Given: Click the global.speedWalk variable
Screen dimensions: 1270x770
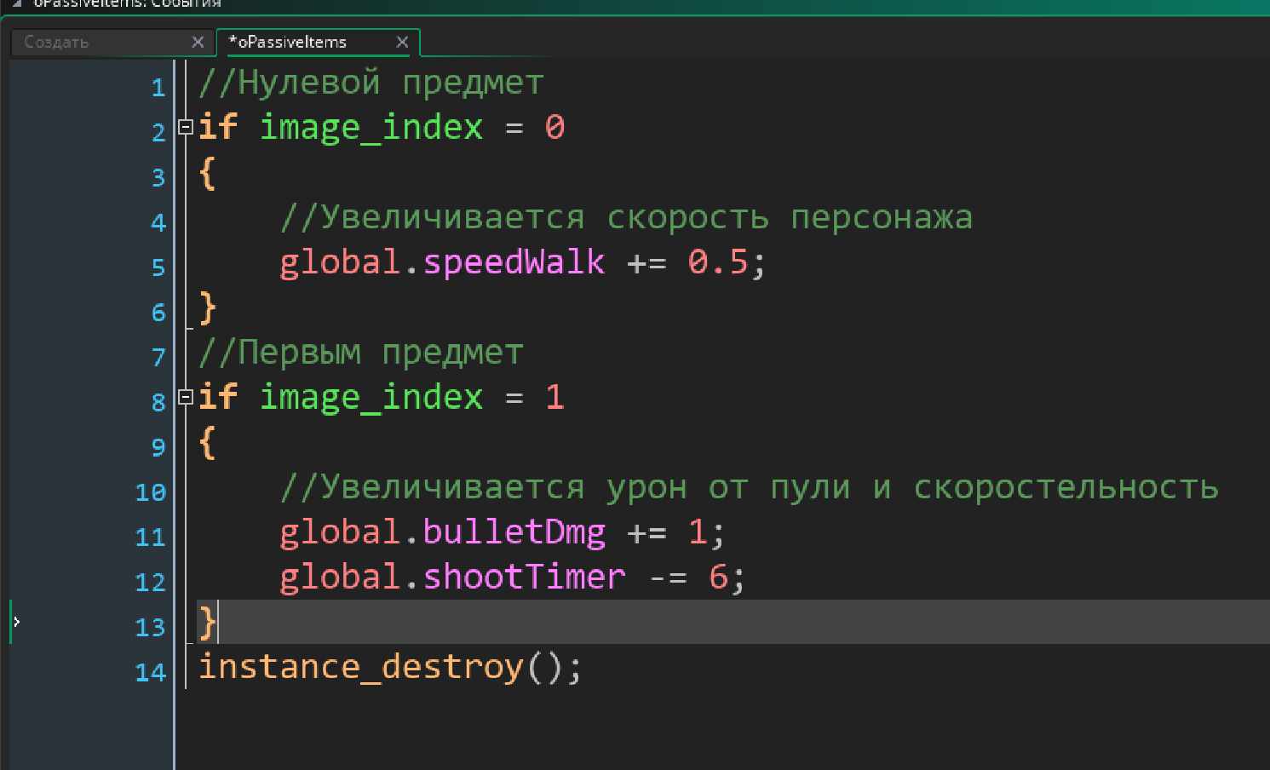Looking at the screenshot, I should pos(442,262).
